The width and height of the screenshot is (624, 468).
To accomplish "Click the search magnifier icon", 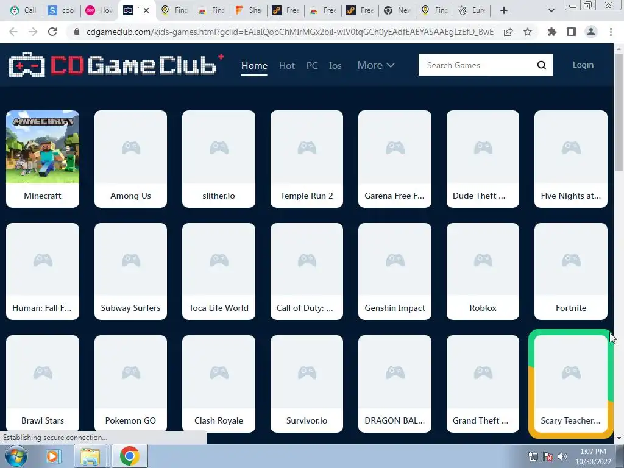I will click(x=542, y=65).
